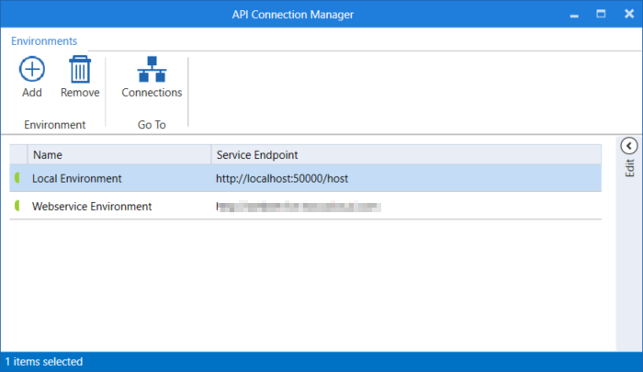
Task: Minimize the API Connection Manager window
Action: point(574,14)
